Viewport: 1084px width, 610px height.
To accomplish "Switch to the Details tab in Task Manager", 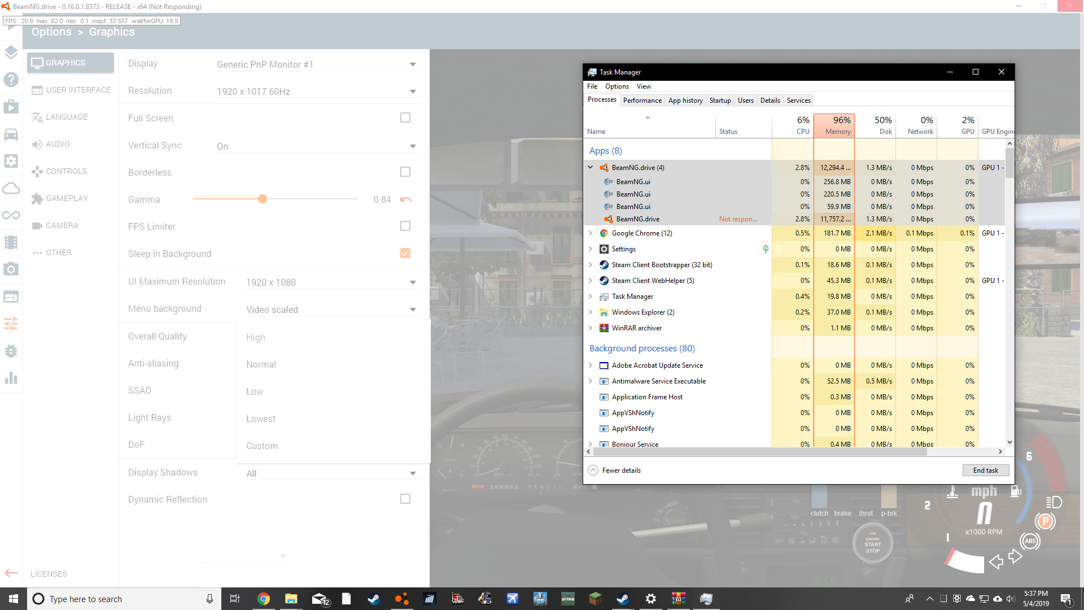I will click(770, 100).
